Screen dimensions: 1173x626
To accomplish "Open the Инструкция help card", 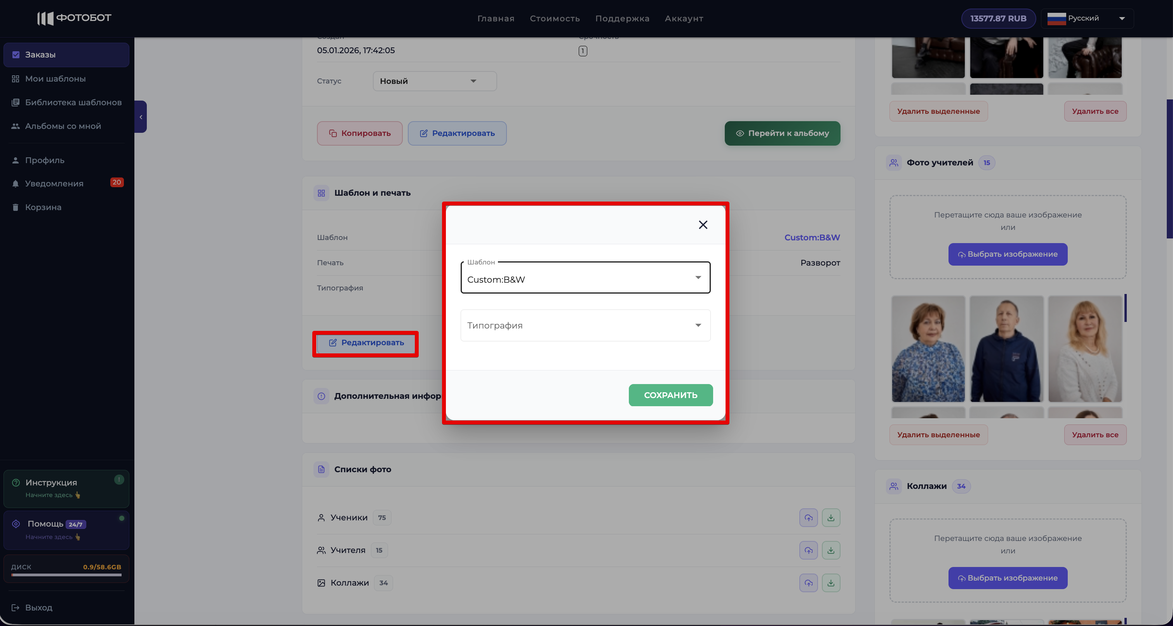I will tap(66, 489).
